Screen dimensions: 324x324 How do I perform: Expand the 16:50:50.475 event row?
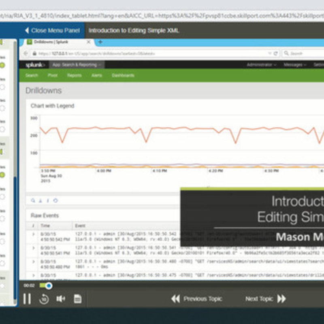click(x=34, y=275)
